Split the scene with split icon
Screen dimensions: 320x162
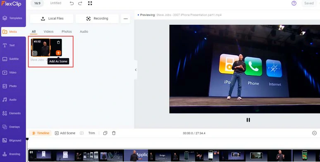coord(81,133)
